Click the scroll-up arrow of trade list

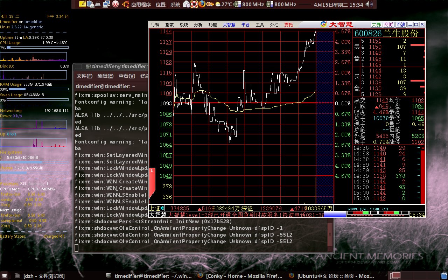pyautogui.click(x=422, y=148)
